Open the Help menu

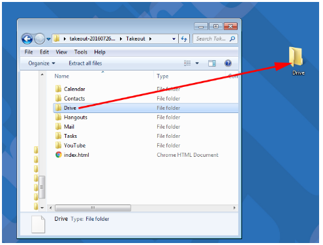click(100, 52)
